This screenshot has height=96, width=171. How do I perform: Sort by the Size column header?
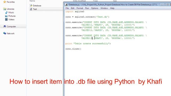[115, 1]
